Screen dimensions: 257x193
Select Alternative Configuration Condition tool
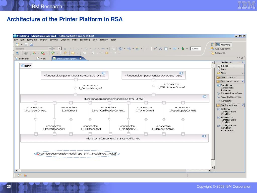point(230,120)
